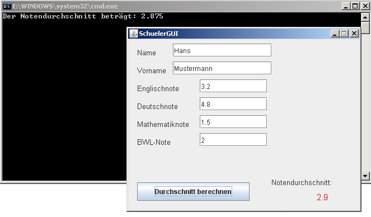Click the Durchschnitt berechnen button

pos(193,191)
